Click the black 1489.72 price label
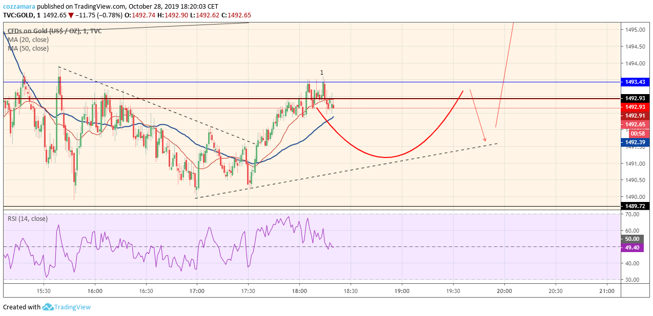Screen dimensions: 653x316 [x=635, y=206]
